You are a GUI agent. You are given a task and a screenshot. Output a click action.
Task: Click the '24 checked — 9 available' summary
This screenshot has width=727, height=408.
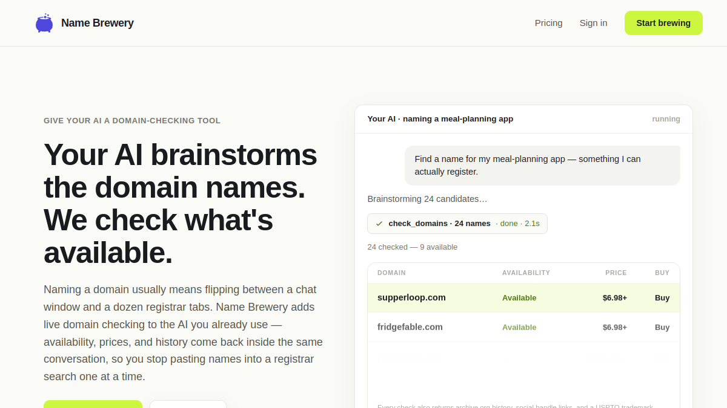click(x=413, y=247)
